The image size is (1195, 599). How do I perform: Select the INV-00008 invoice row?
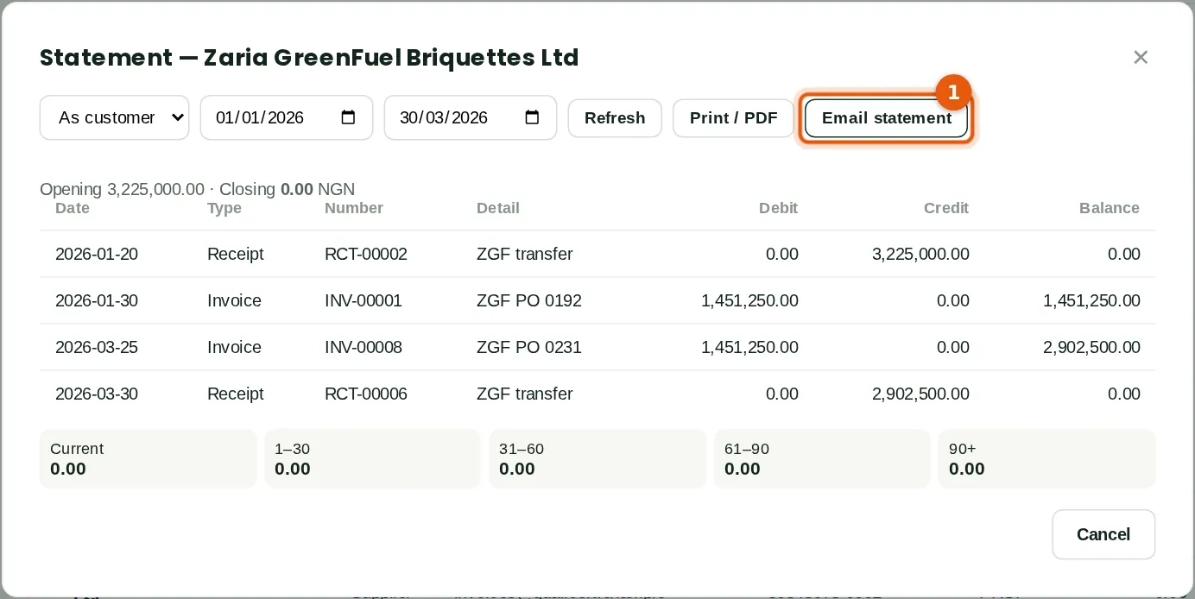[x=597, y=347]
